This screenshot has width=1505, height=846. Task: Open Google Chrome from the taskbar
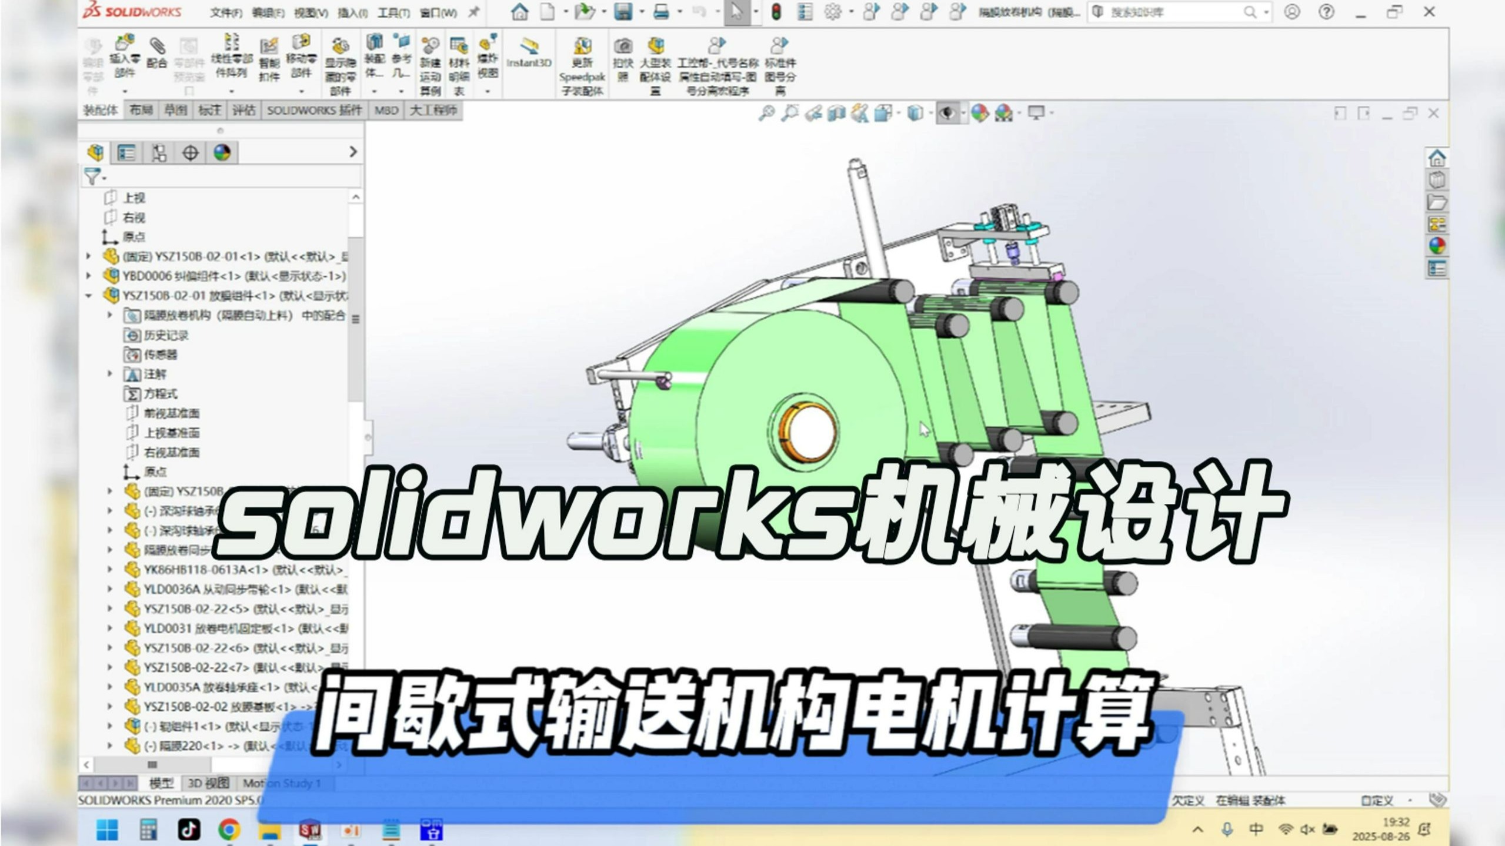[x=229, y=830]
